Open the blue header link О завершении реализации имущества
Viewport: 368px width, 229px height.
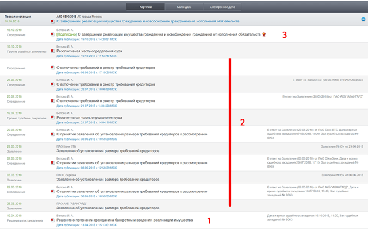coord(148,21)
